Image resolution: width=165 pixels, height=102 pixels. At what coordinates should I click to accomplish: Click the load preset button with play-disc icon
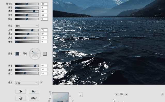coord(20,91)
